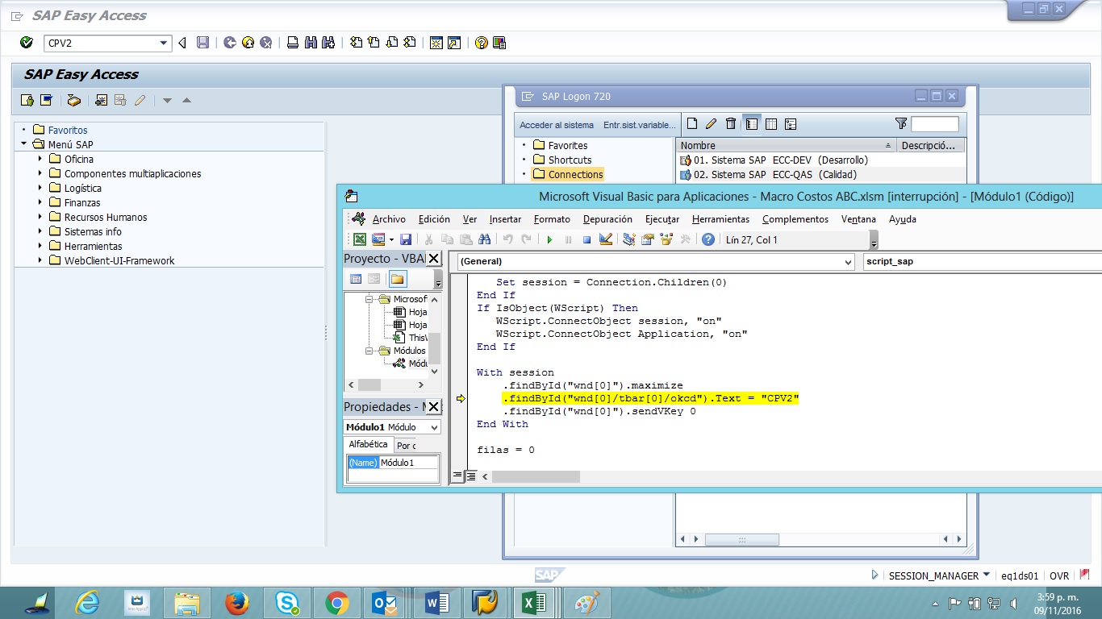Run the macro in the VBA toolbar
1102x619 pixels.
(550, 239)
